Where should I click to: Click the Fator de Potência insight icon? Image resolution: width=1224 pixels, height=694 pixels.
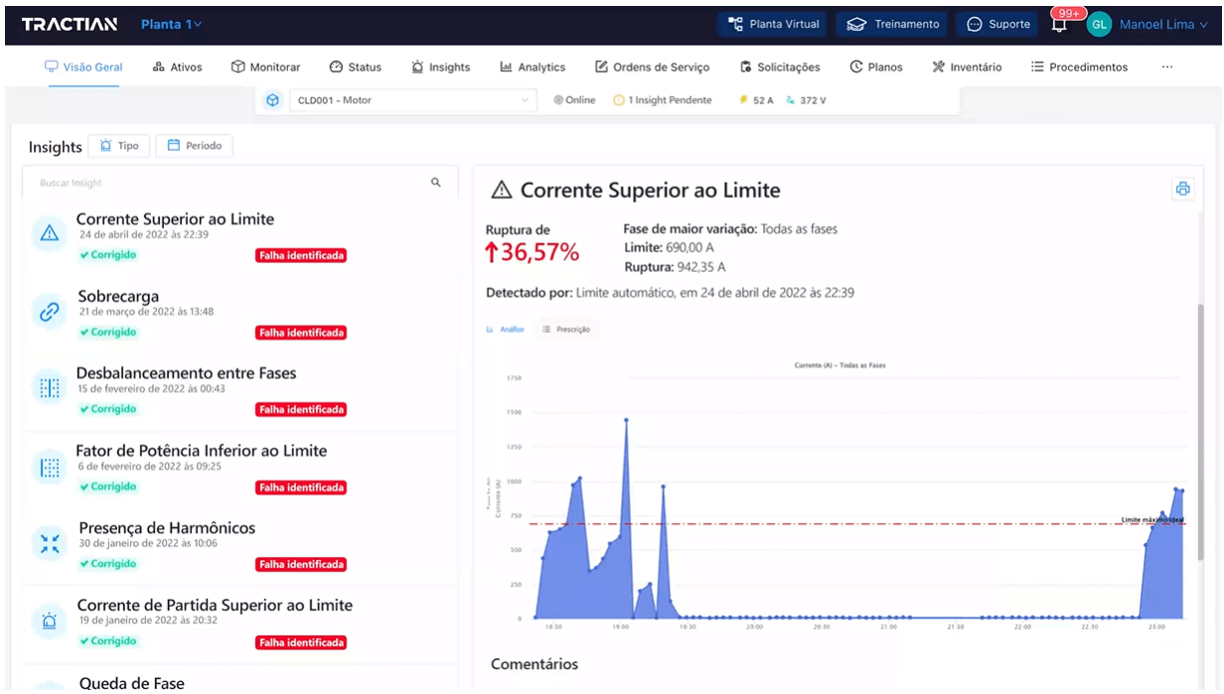point(50,467)
